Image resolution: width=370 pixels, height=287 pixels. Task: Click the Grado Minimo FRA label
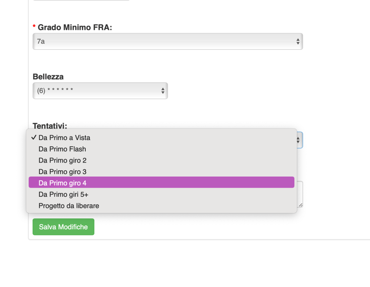tap(75, 27)
